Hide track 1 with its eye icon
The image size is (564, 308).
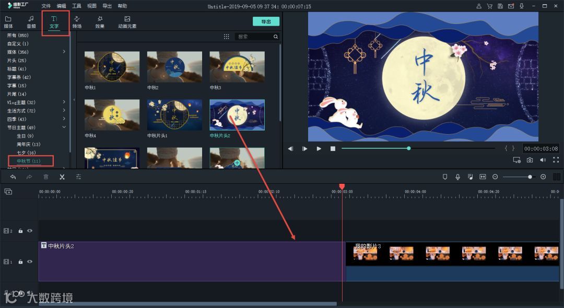(30, 262)
